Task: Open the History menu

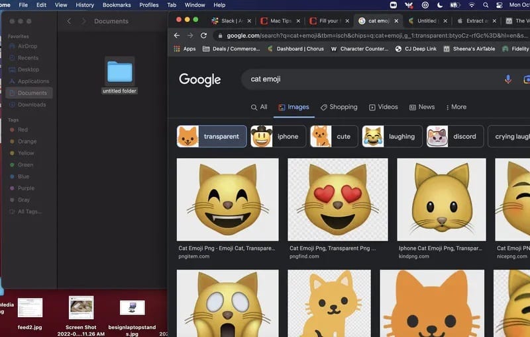Action: click(x=85, y=5)
